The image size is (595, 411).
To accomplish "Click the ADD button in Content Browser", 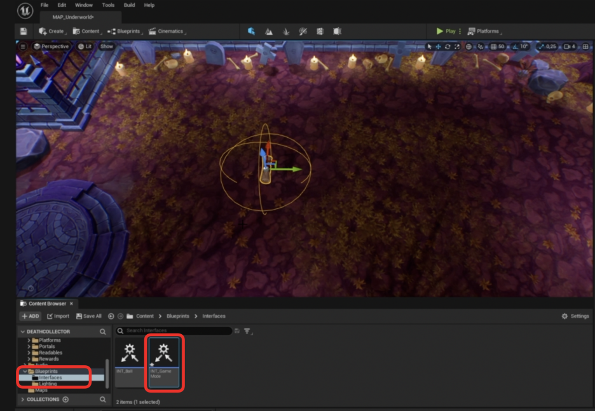I will point(31,316).
